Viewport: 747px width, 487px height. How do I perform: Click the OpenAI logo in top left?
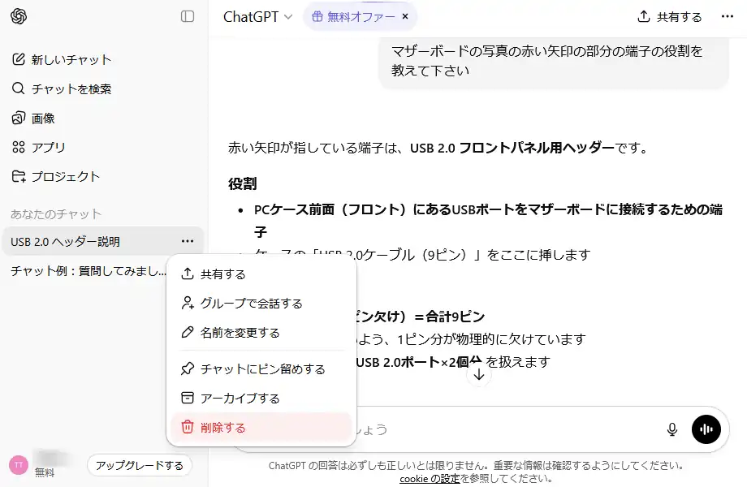pos(18,16)
